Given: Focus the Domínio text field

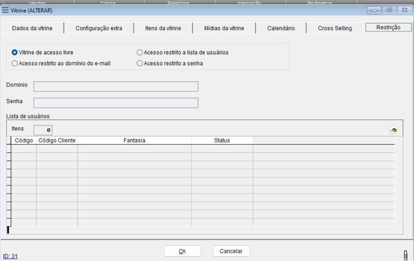Looking at the screenshot, I should coord(116,86).
